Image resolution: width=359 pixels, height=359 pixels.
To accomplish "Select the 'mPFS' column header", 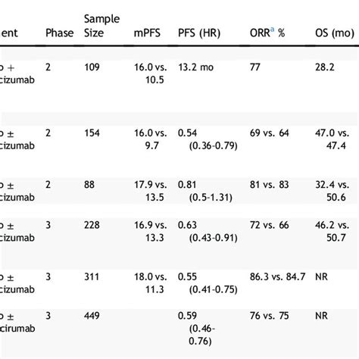I will (147, 33).
